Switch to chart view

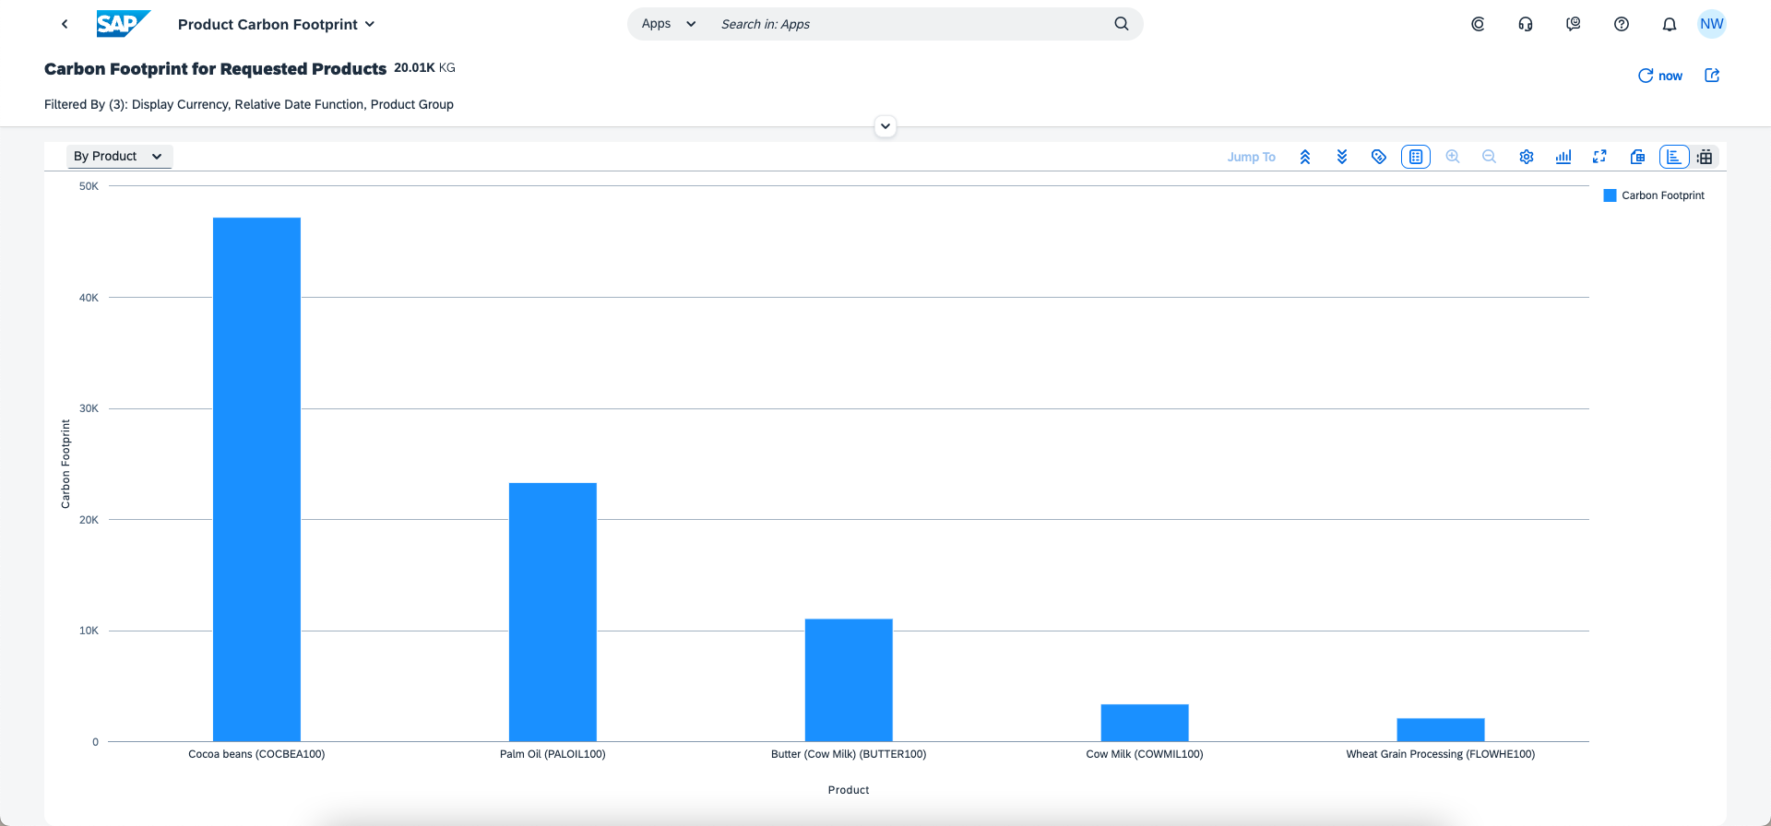[1674, 157]
